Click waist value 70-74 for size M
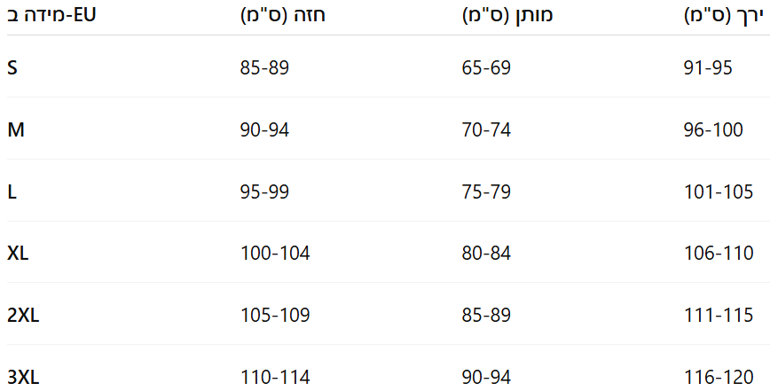This screenshot has width=770, height=391. tap(486, 129)
